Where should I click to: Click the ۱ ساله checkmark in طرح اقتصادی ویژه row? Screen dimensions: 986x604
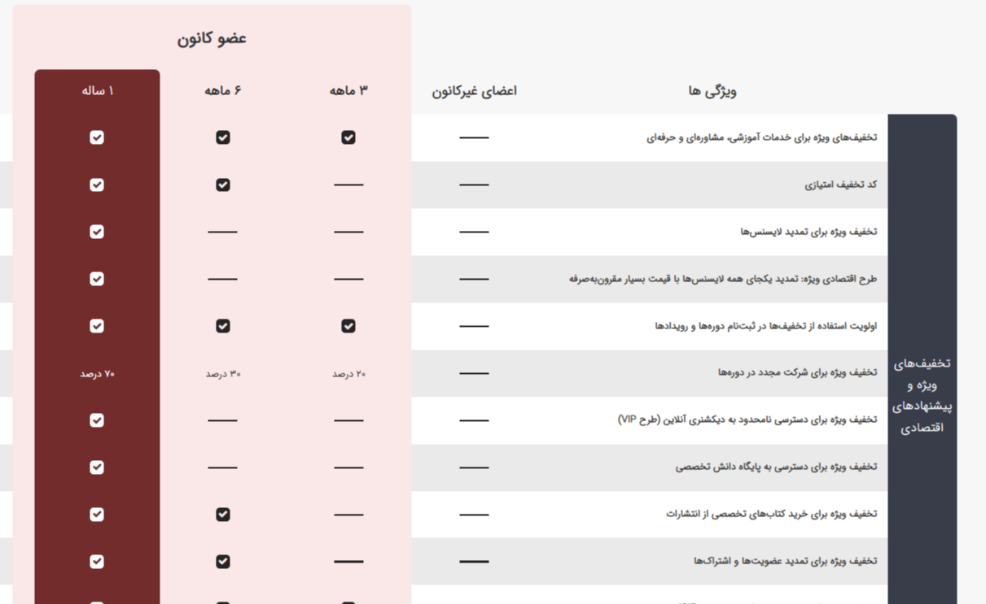coord(97,279)
